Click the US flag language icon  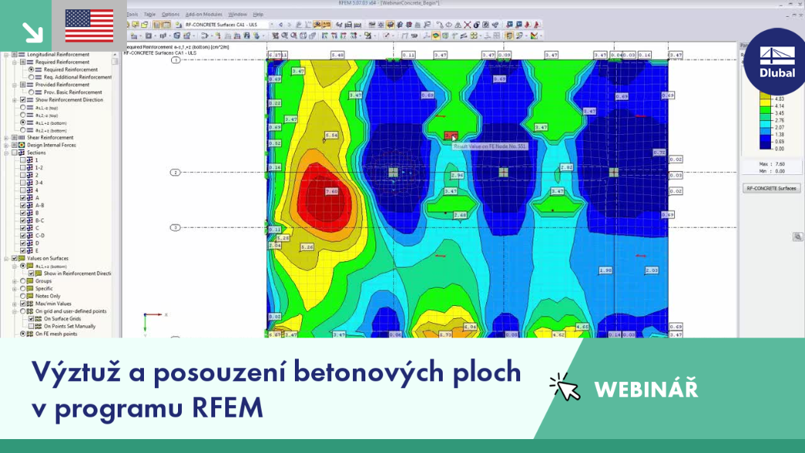(x=89, y=25)
